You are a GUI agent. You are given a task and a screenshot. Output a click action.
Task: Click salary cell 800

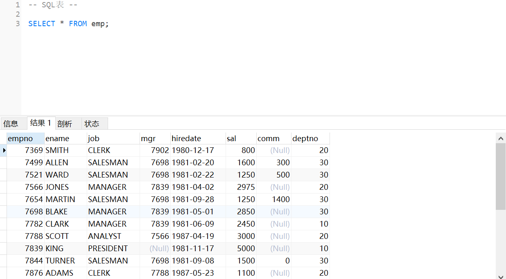[241, 150]
